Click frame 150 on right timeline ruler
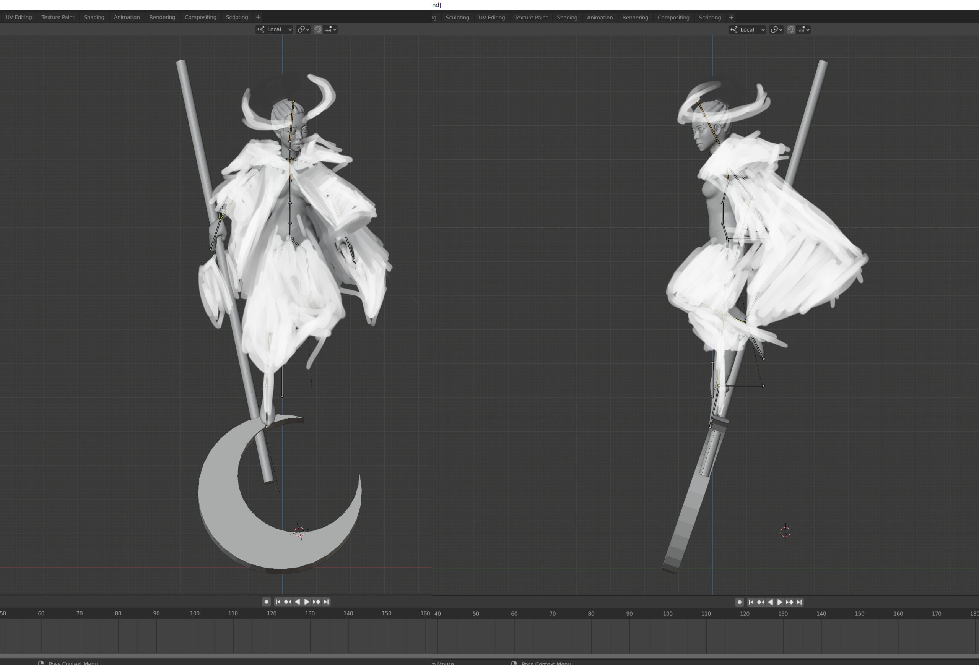 (860, 614)
